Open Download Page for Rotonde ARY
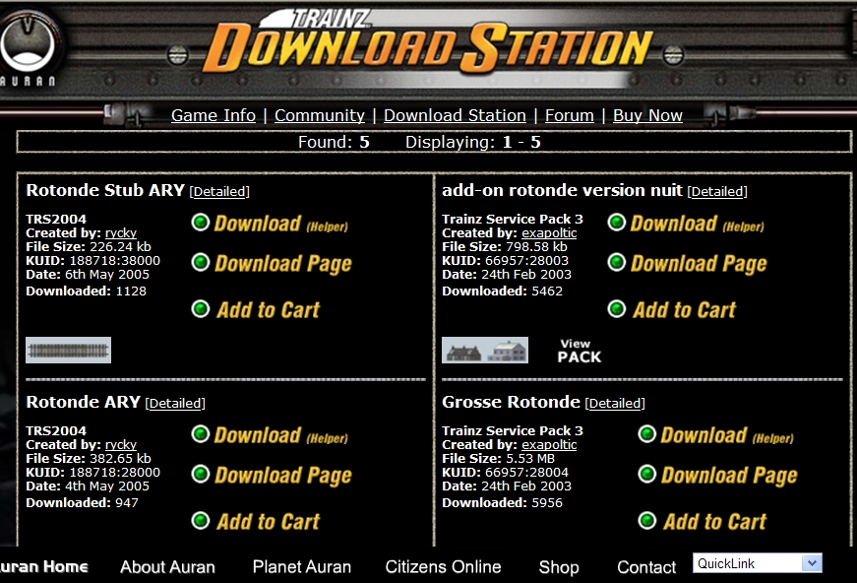Viewport: 857px width, 583px height. (x=272, y=475)
